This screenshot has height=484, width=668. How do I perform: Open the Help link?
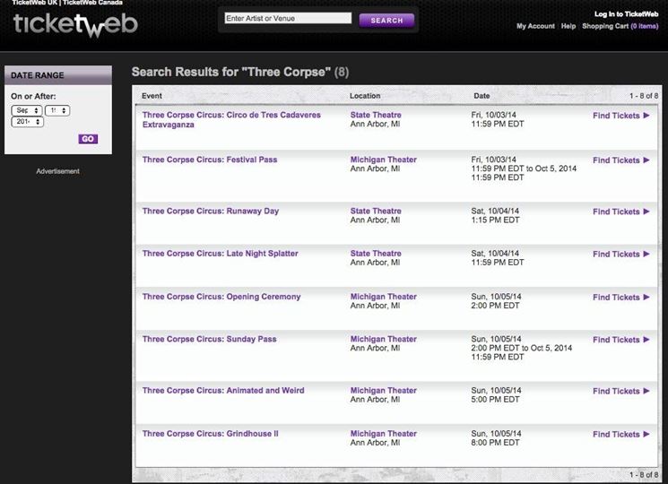click(x=568, y=26)
